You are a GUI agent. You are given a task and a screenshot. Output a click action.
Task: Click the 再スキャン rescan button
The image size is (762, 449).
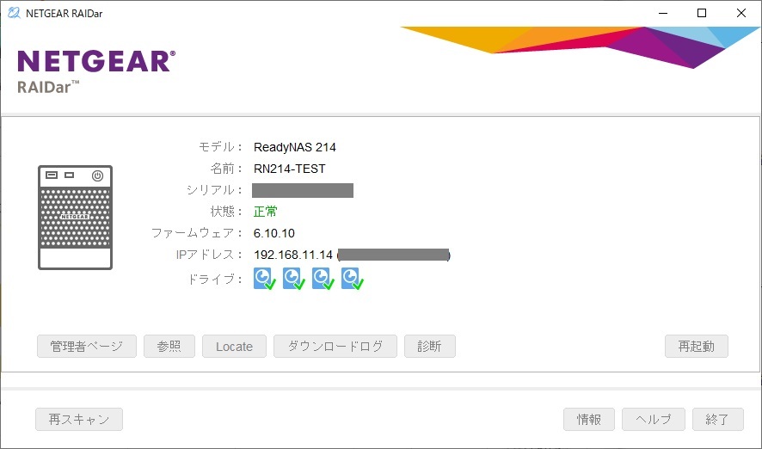pos(79,419)
